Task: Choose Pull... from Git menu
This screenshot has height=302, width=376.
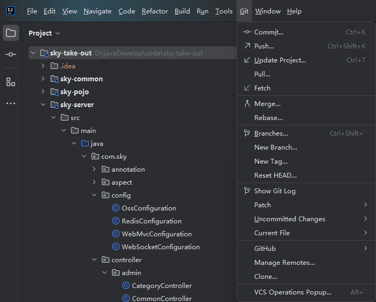Action: tap(306, 74)
